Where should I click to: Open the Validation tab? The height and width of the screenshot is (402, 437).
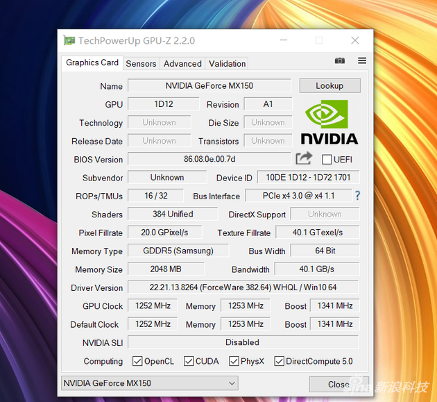[227, 64]
